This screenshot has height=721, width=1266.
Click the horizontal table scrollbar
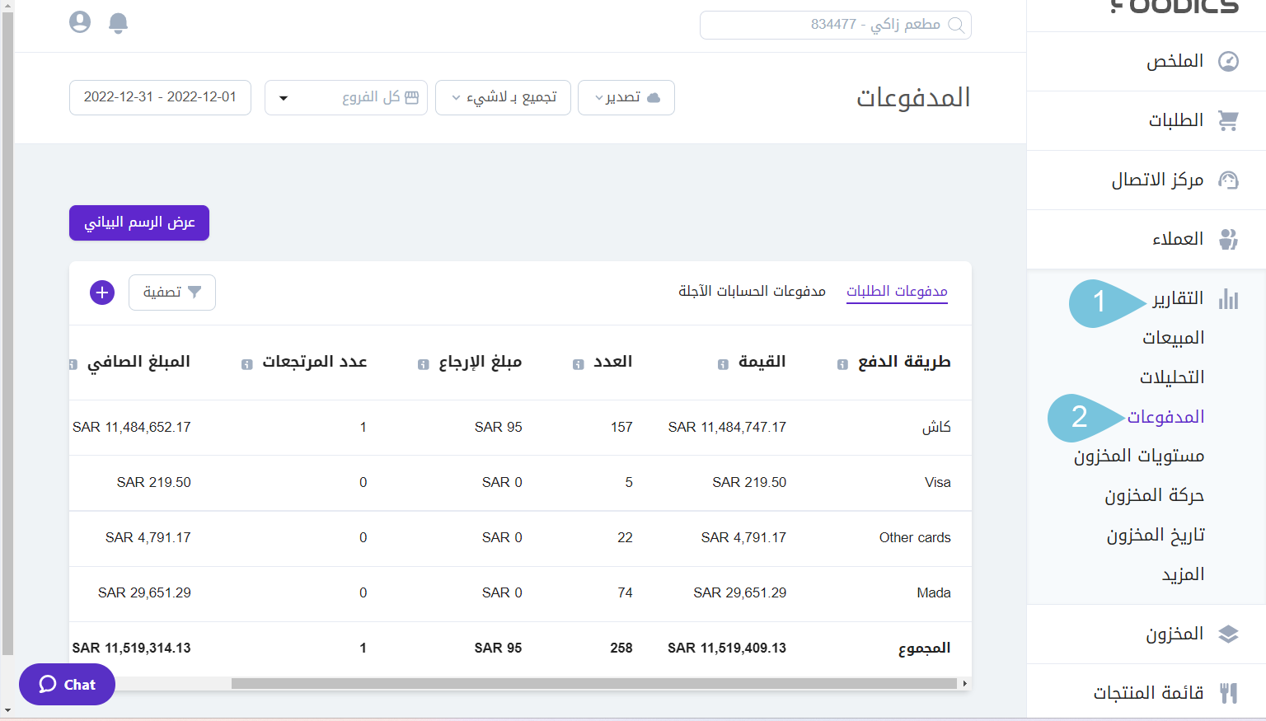point(593,683)
